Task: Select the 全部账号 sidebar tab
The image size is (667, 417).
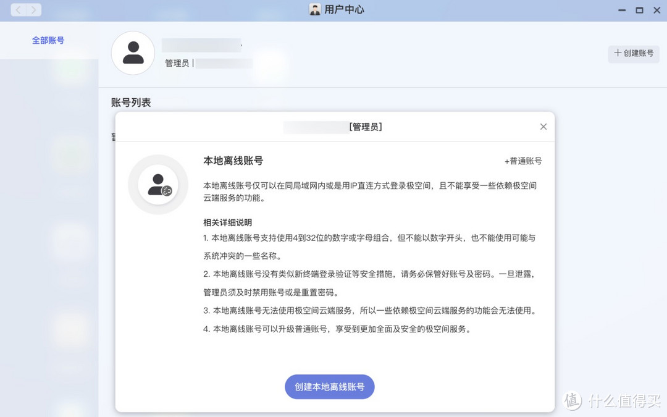Action: [48, 41]
